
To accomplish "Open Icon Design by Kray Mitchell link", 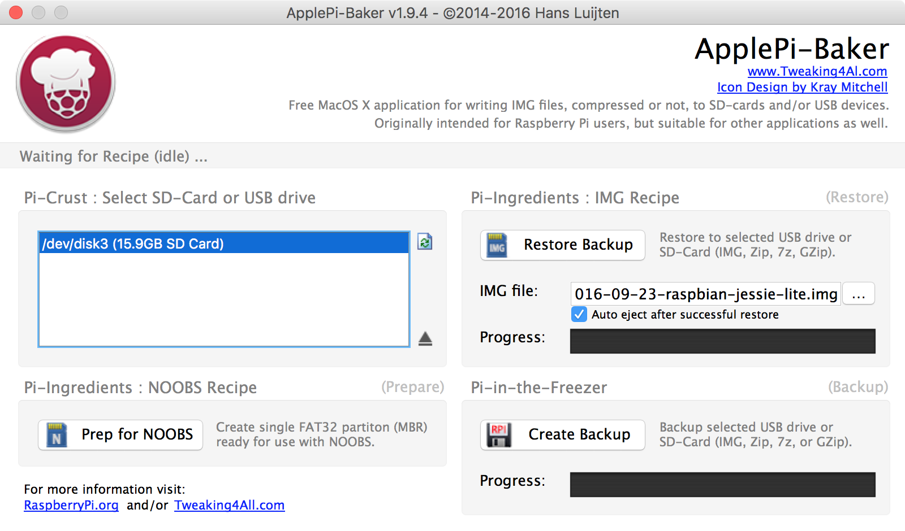I will pos(803,87).
